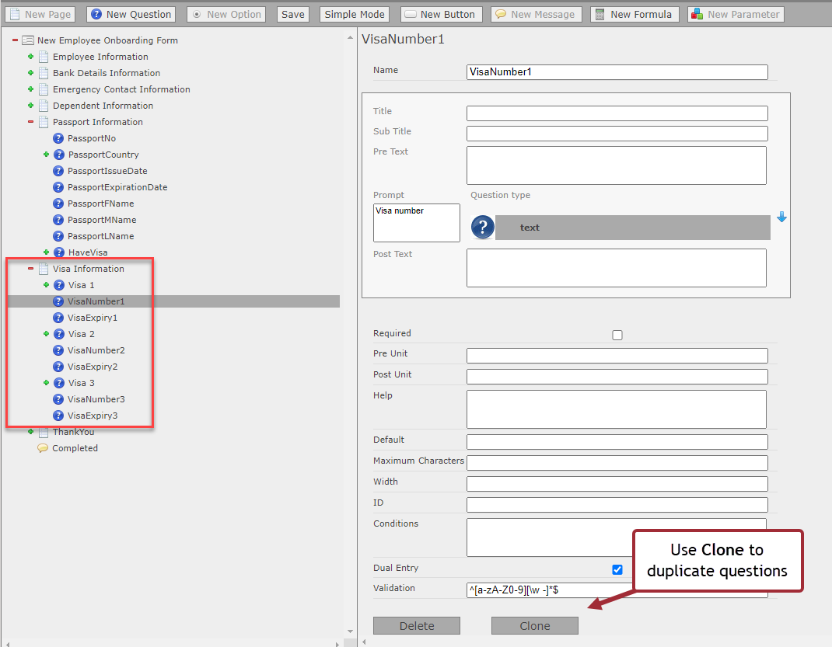The height and width of the screenshot is (647, 832).
Task: Collapse the Passport Information page
Action: [x=31, y=122]
